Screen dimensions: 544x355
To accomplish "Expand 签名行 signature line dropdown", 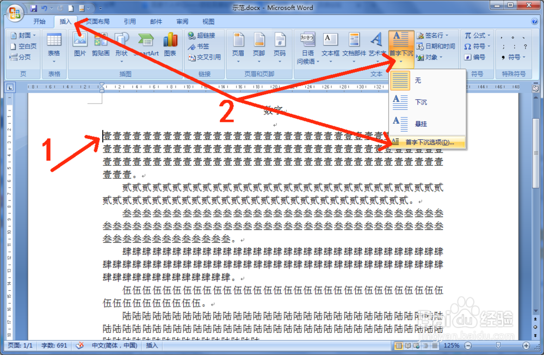I will tap(447, 35).
